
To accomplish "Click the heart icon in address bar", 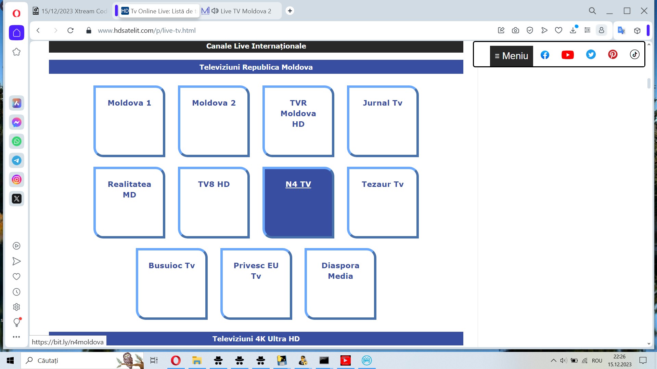I will coord(558,30).
